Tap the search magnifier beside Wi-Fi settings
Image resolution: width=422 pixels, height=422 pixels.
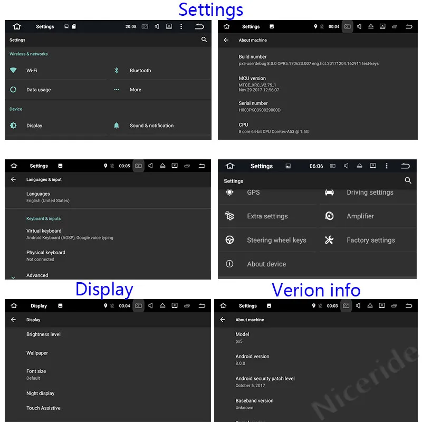(204, 40)
